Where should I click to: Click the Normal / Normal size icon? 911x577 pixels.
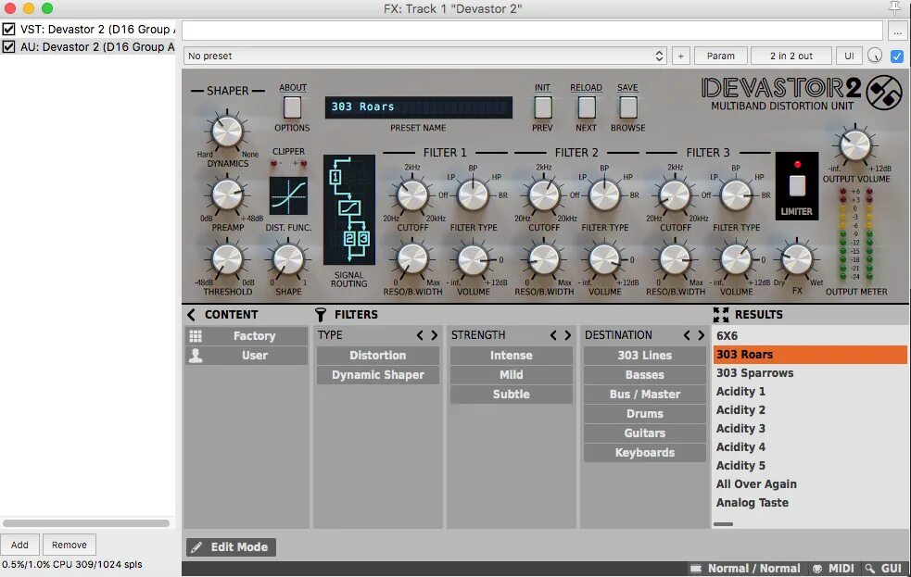tap(695, 569)
